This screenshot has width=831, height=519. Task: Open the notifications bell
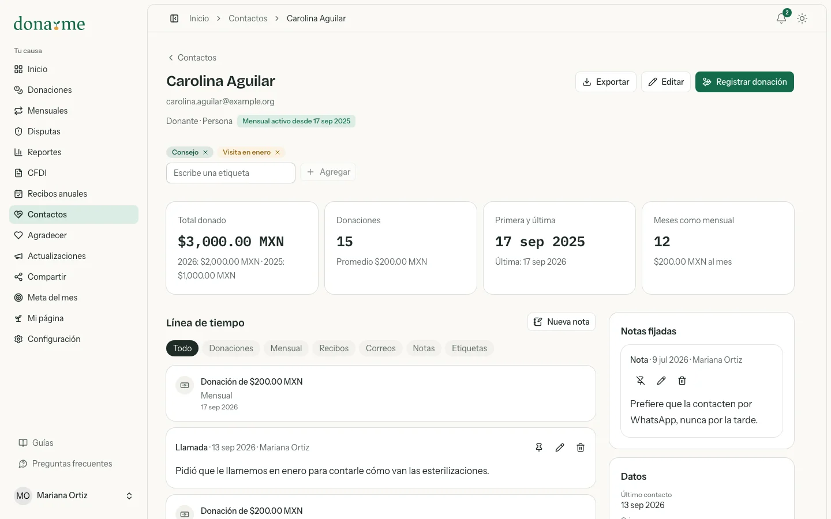pyautogui.click(x=781, y=18)
